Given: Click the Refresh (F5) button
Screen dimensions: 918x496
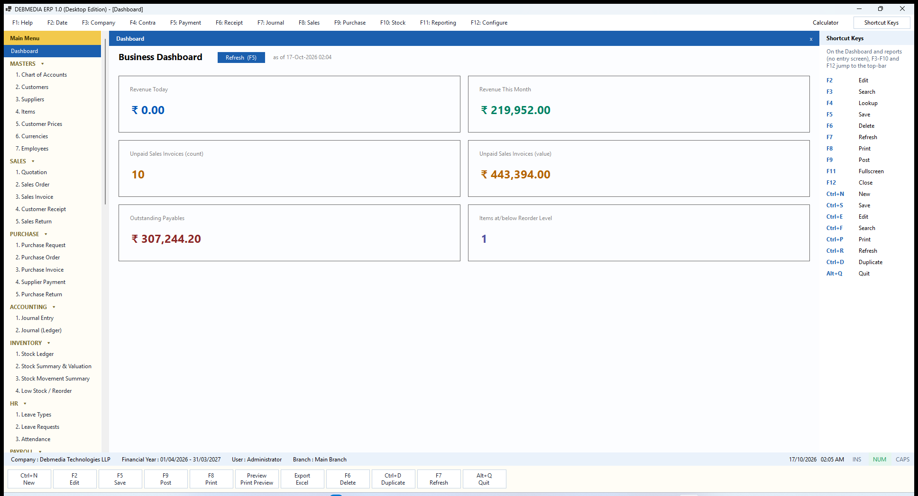Looking at the screenshot, I should tap(241, 57).
